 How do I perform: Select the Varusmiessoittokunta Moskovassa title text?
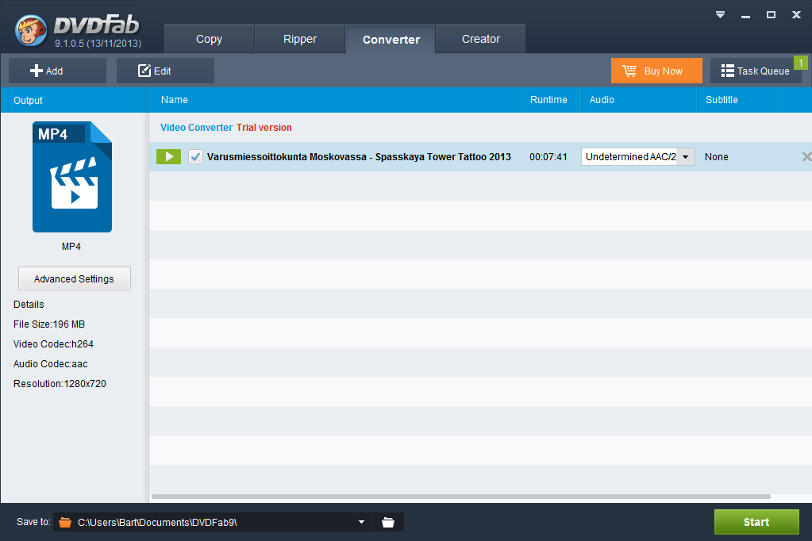tap(359, 157)
